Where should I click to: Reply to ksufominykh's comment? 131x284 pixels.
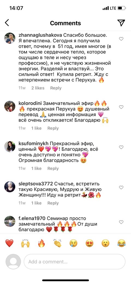(53, 168)
